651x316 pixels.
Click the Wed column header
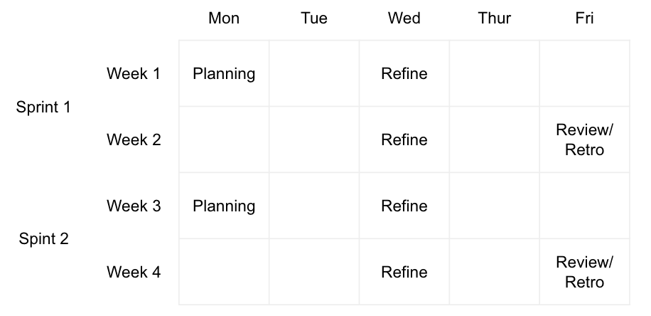(404, 19)
